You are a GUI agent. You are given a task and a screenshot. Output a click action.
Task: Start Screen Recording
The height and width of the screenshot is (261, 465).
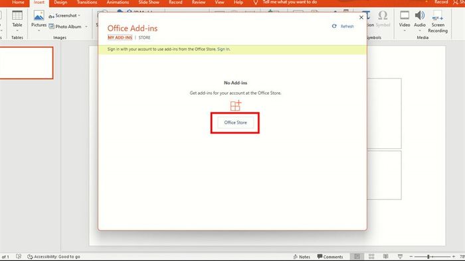(438, 21)
